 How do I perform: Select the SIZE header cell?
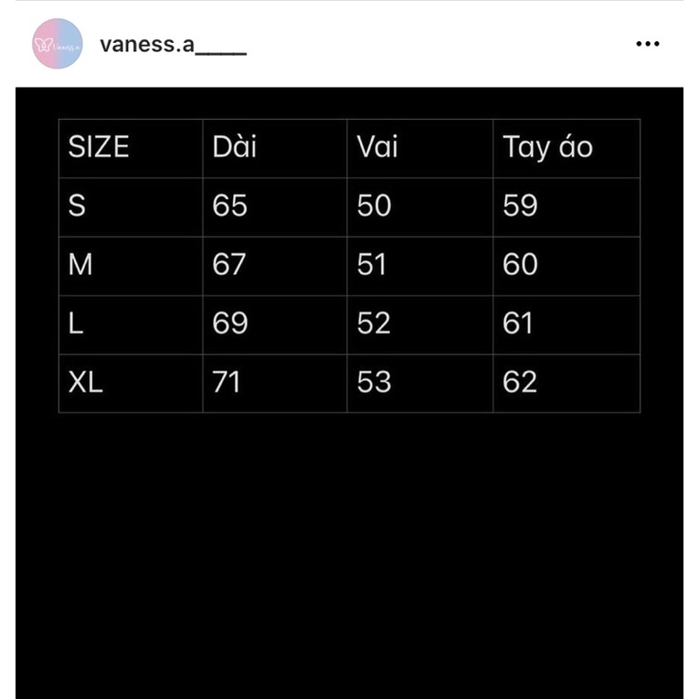click(x=131, y=148)
